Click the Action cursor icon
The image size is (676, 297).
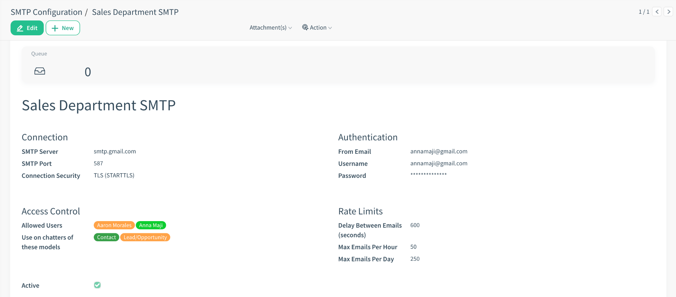click(305, 27)
